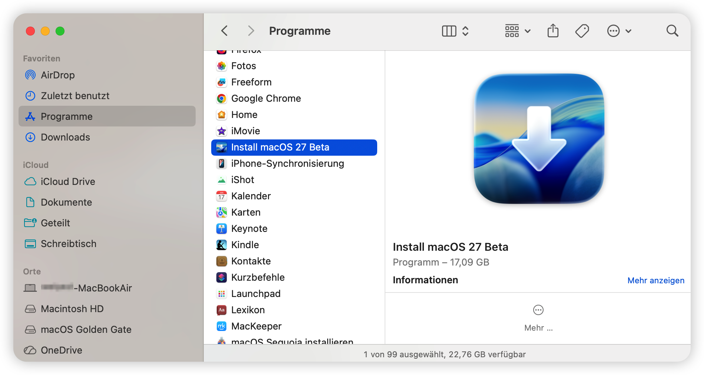
Task: Go back with the left chevron
Action: [224, 31]
